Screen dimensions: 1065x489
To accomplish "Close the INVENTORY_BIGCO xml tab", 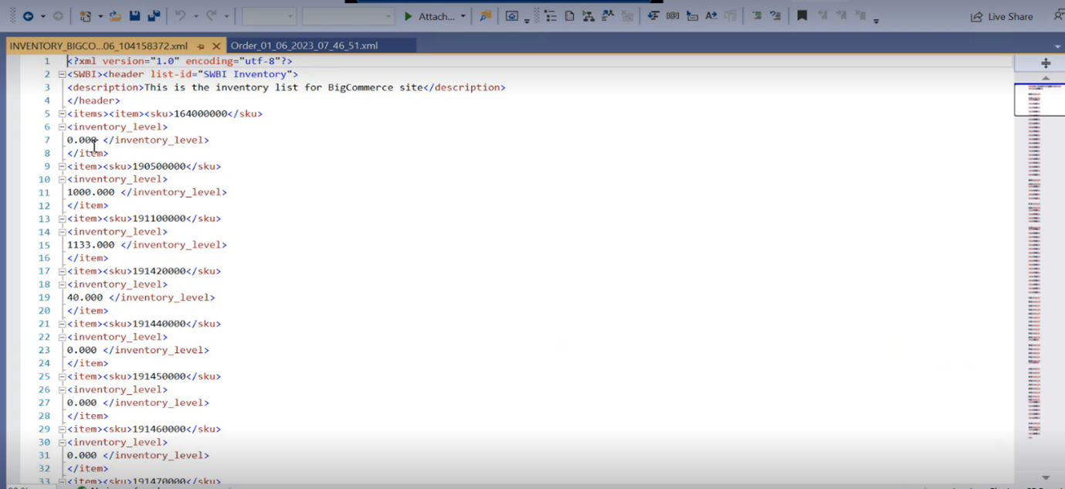I will pyautogui.click(x=216, y=46).
